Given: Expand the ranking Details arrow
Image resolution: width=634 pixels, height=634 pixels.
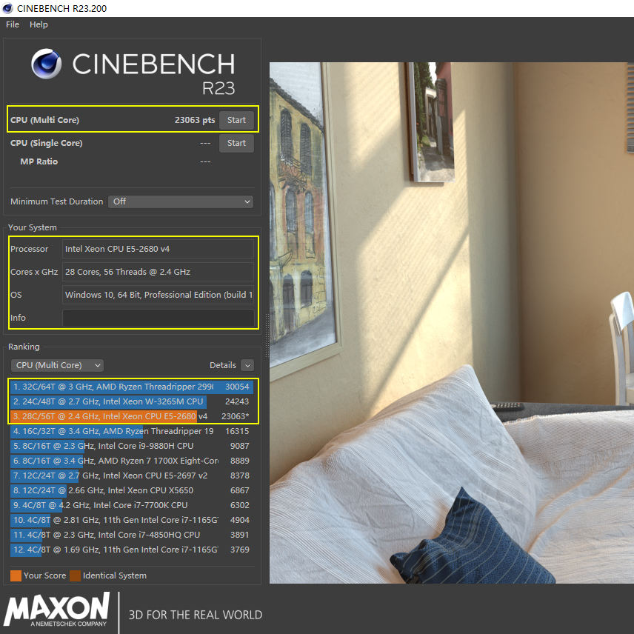Looking at the screenshot, I should pyautogui.click(x=247, y=366).
